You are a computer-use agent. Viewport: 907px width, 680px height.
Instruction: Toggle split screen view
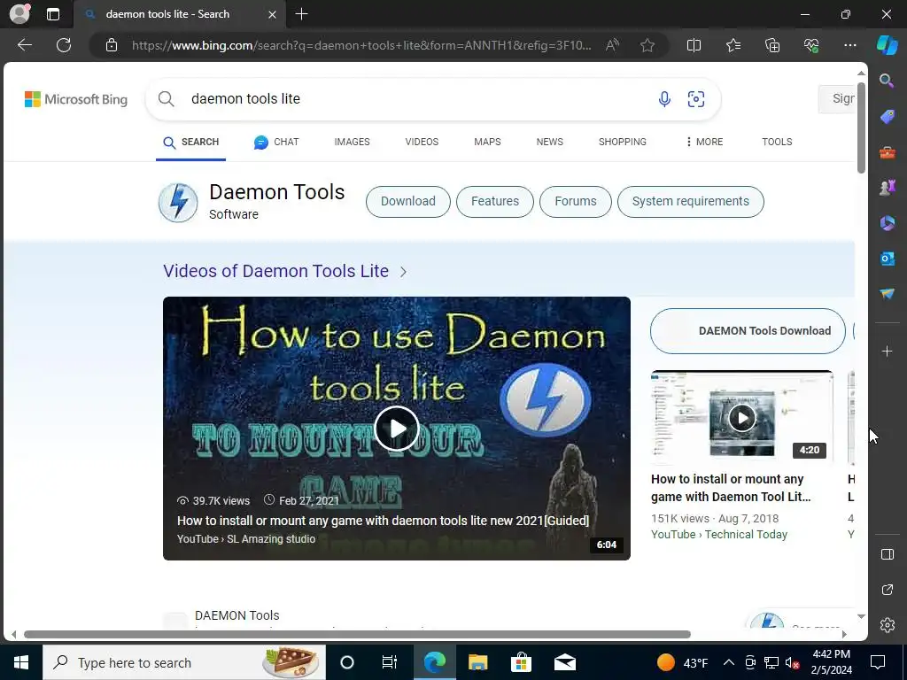tap(694, 45)
